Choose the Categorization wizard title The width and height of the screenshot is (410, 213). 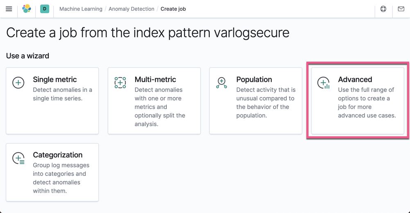point(58,155)
